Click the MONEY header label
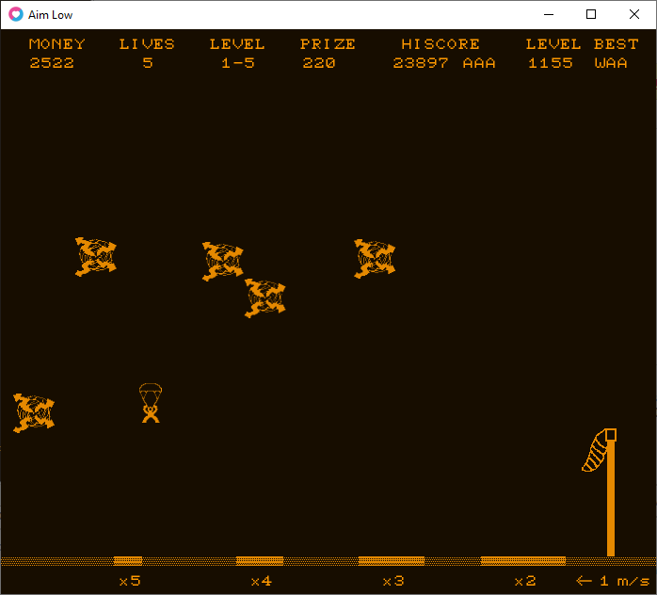This screenshot has width=657, height=595. (57, 44)
